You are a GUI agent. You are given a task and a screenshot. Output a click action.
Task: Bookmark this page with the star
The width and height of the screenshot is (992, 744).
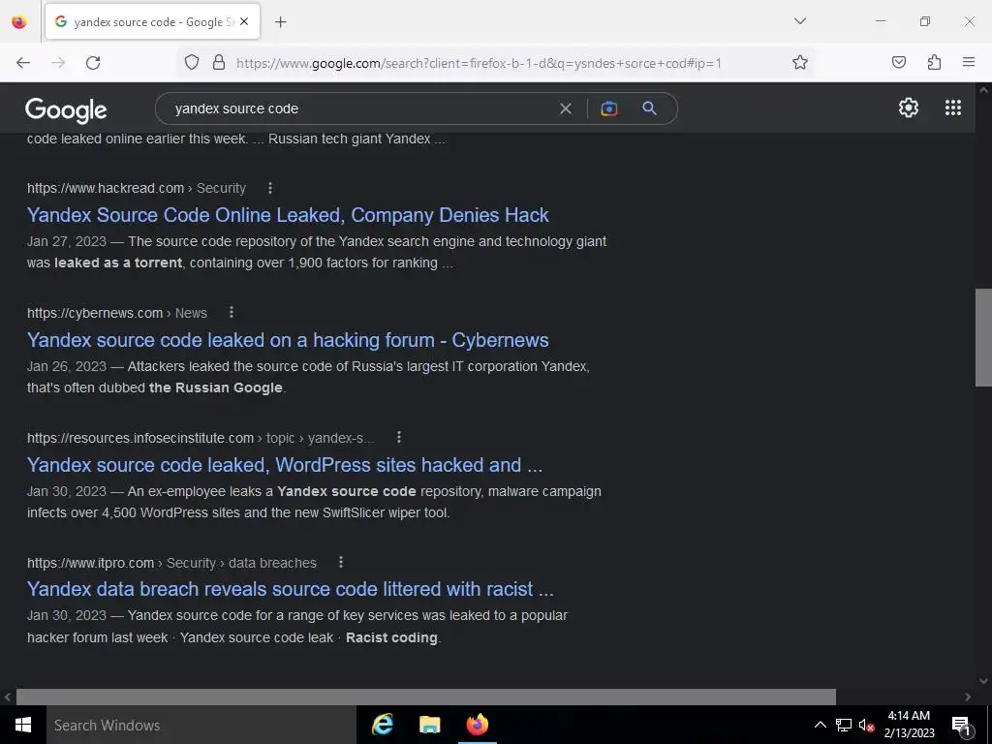(799, 62)
